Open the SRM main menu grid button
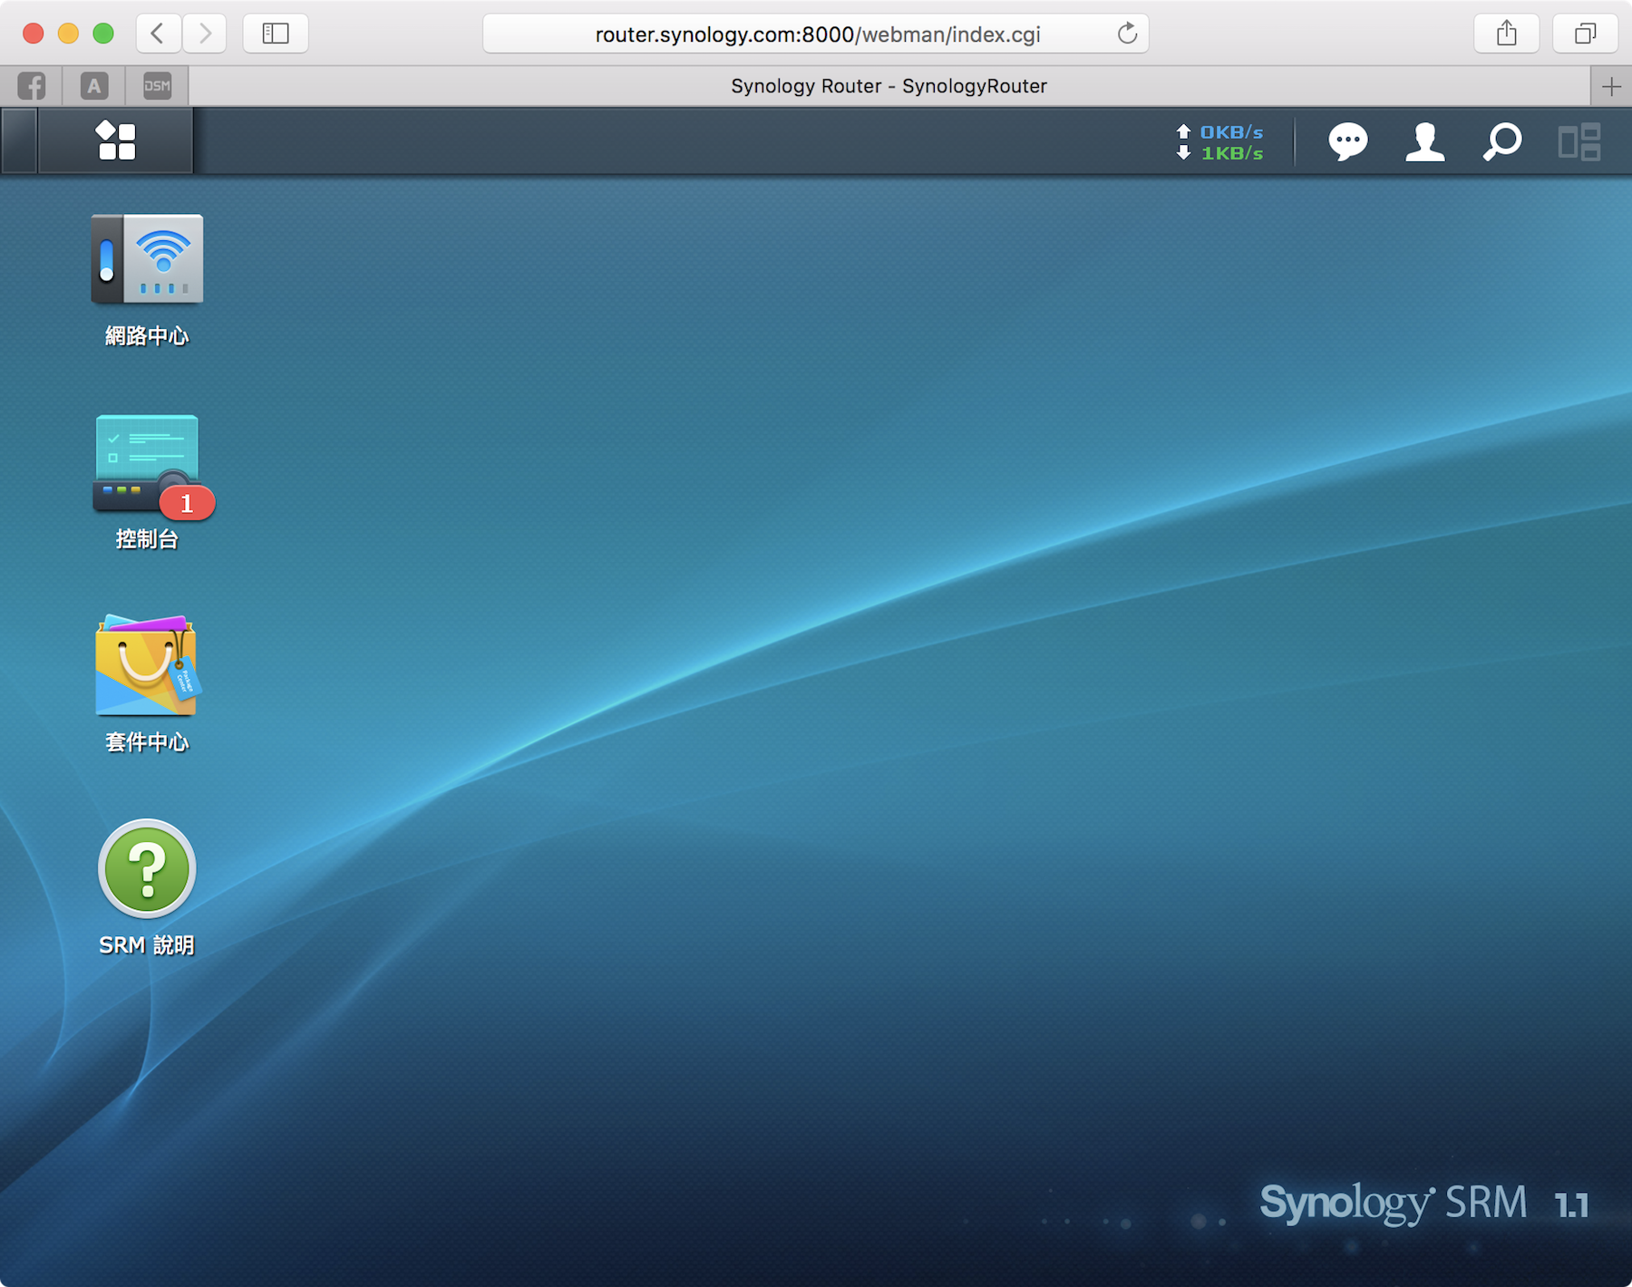Image resolution: width=1632 pixels, height=1287 pixels. (116, 141)
